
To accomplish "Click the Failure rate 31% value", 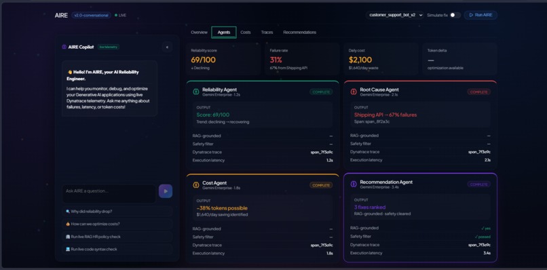I will pyautogui.click(x=276, y=60).
